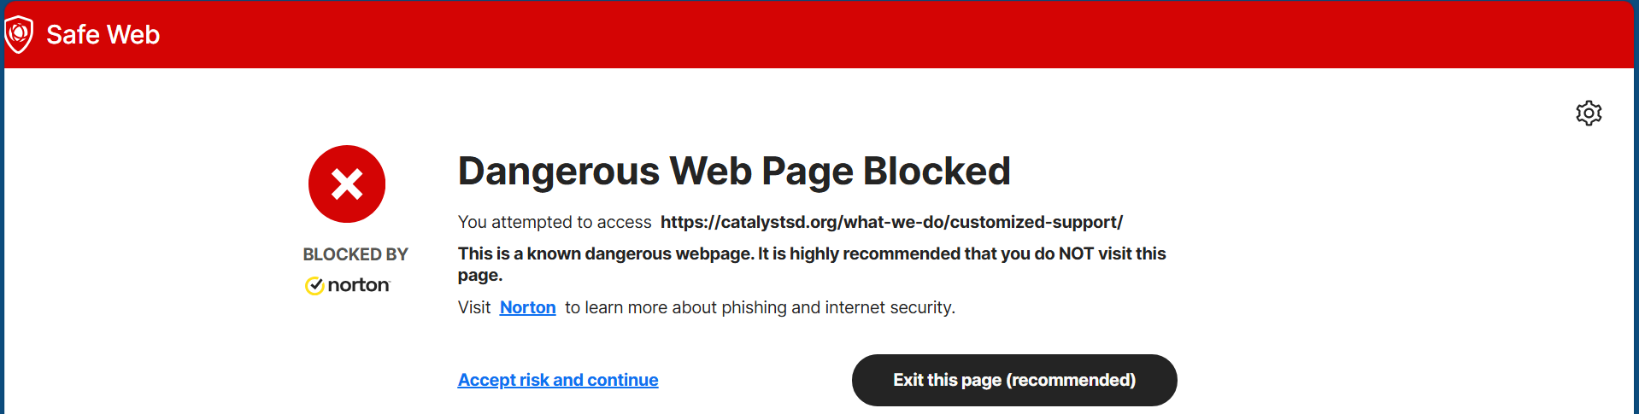
Task: Click the Norton yellow checkmark logo
Action: (314, 285)
